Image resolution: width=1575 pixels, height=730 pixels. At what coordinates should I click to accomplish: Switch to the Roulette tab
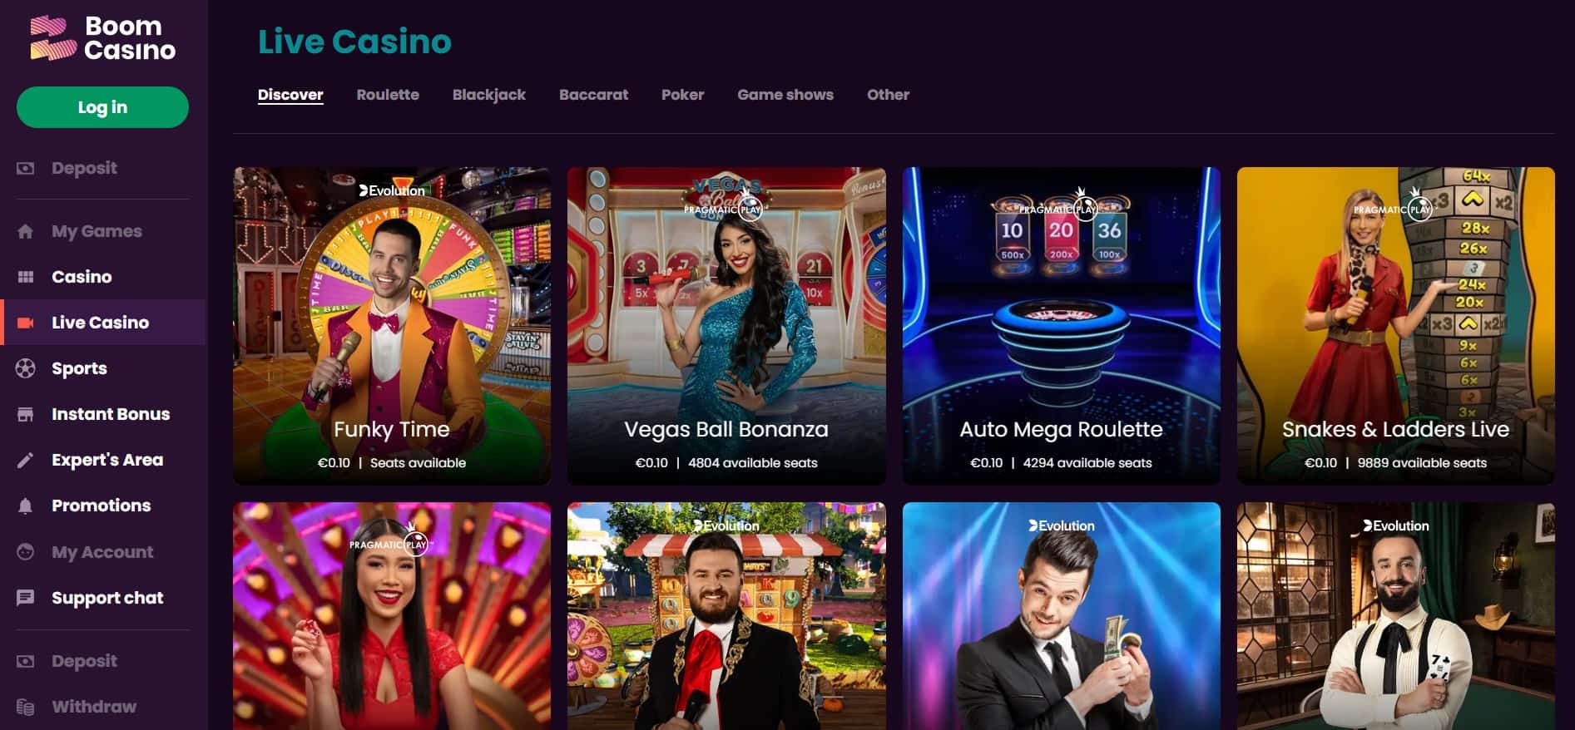(388, 95)
